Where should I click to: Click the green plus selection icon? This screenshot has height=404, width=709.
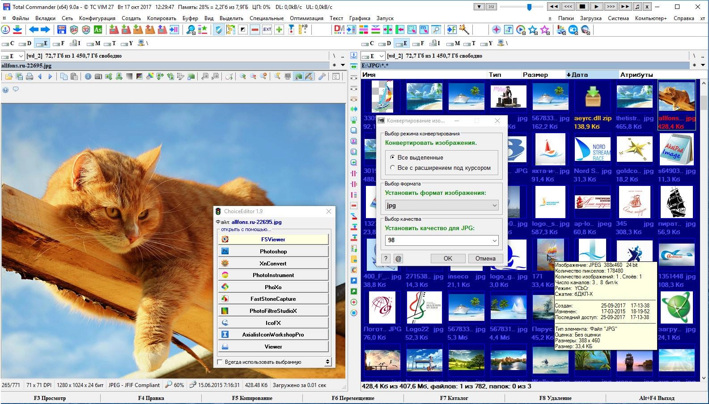(x=279, y=30)
